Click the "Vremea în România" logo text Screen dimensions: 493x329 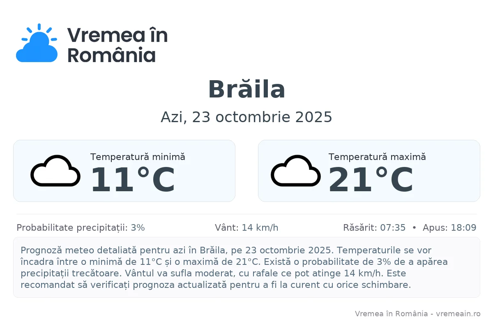click(117, 45)
